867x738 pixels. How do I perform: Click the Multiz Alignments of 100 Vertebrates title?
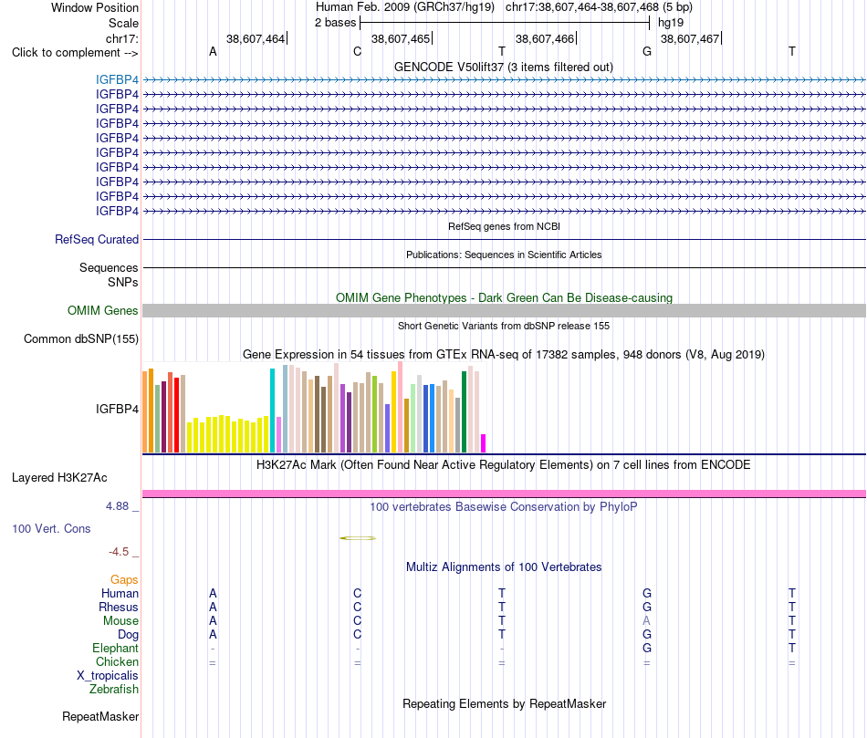[x=504, y=566]
